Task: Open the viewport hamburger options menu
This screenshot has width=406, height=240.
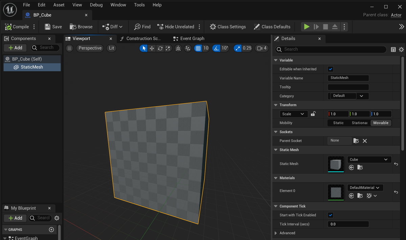Action: (69, 48)
